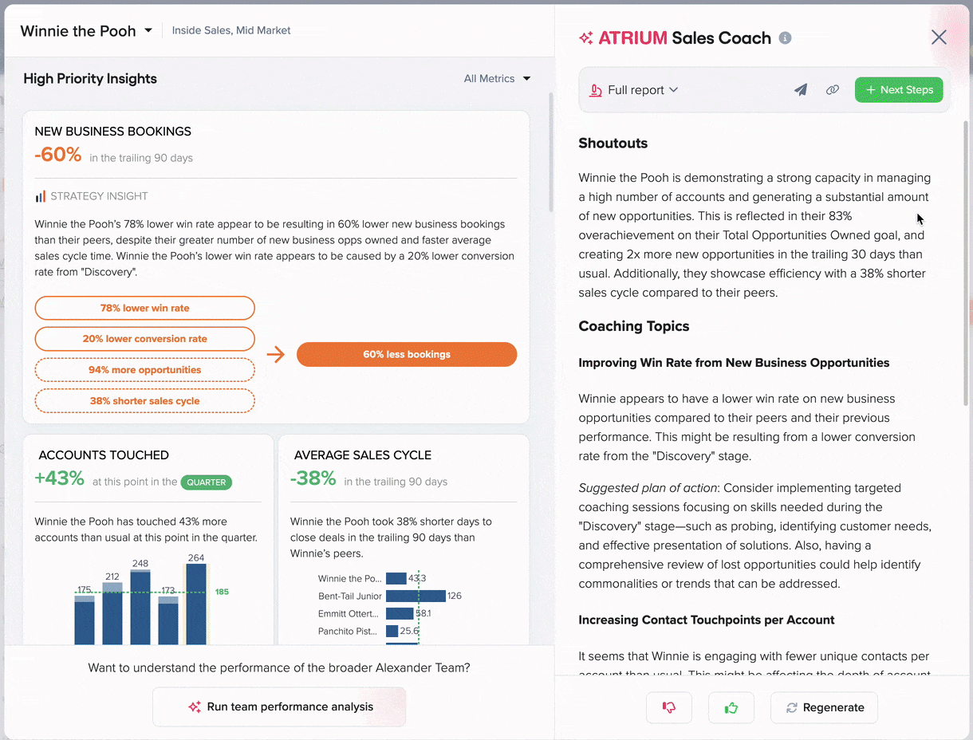Image resolution: width=973 pixels, height=740 pixels.
Task: Click the "AVERAGE SALES CYCLE" card title
Action: point(363,455)
